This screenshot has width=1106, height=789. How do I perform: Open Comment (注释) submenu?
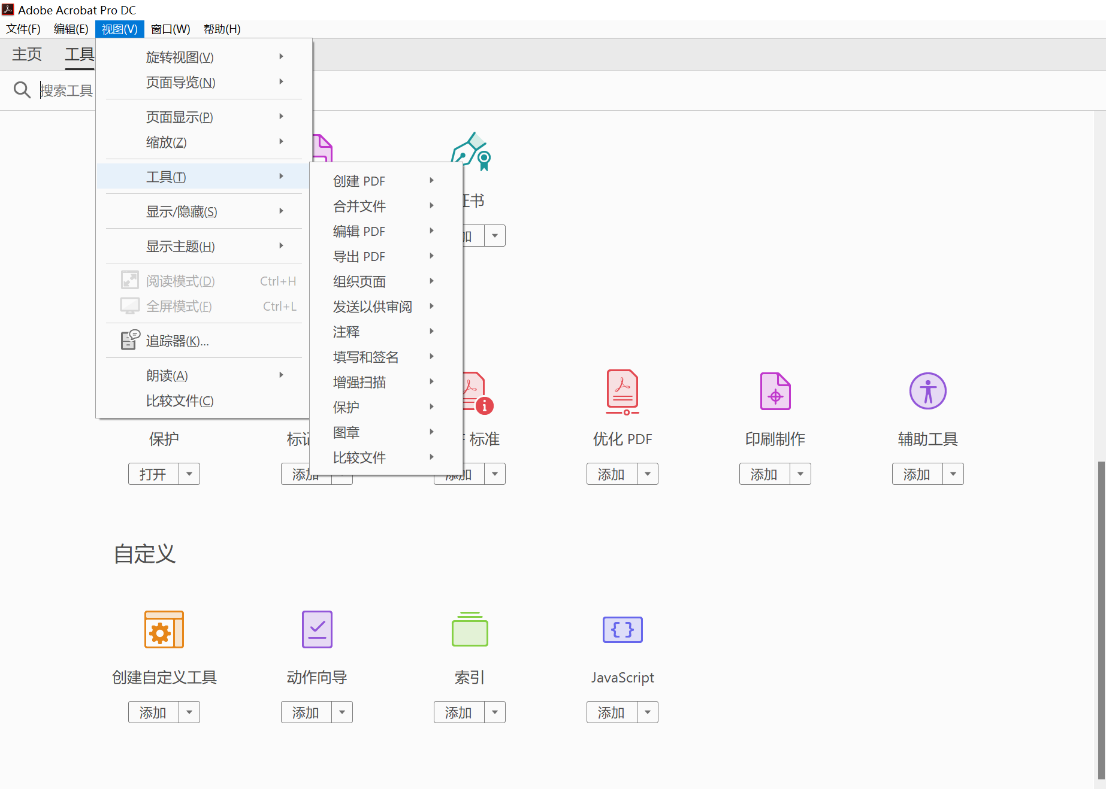click(x=386, y=332)
